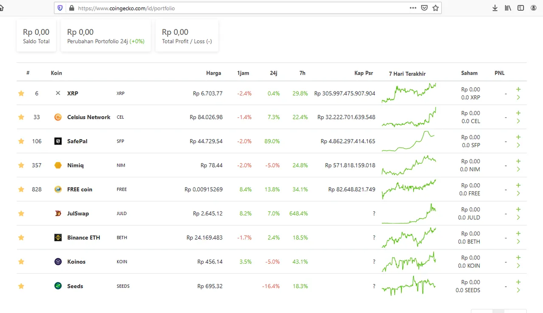Add a transaction with FREE coin plus icon
Viewport: 543px width, 313px height.
518,185
